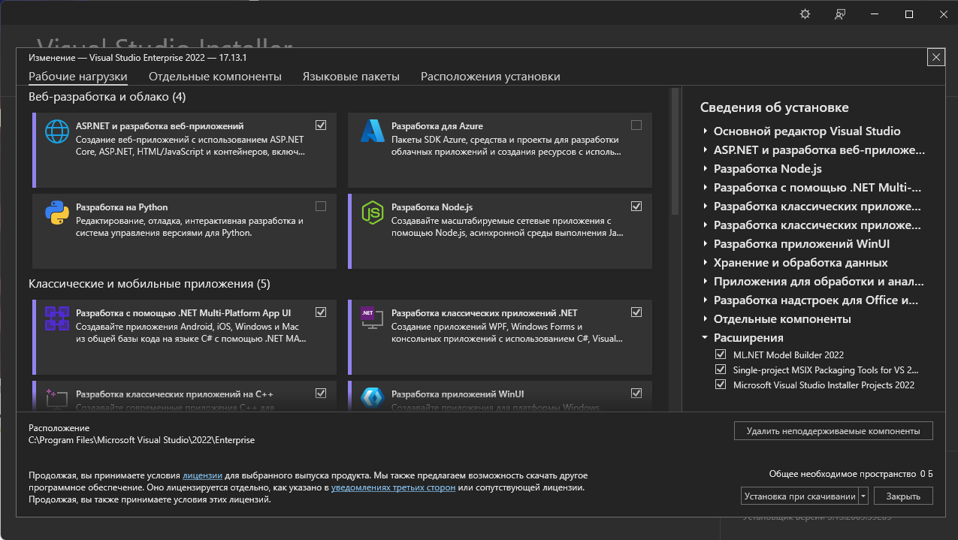Click the Node.js workload icon
The image size is (958, 540).
pos(373,213)
